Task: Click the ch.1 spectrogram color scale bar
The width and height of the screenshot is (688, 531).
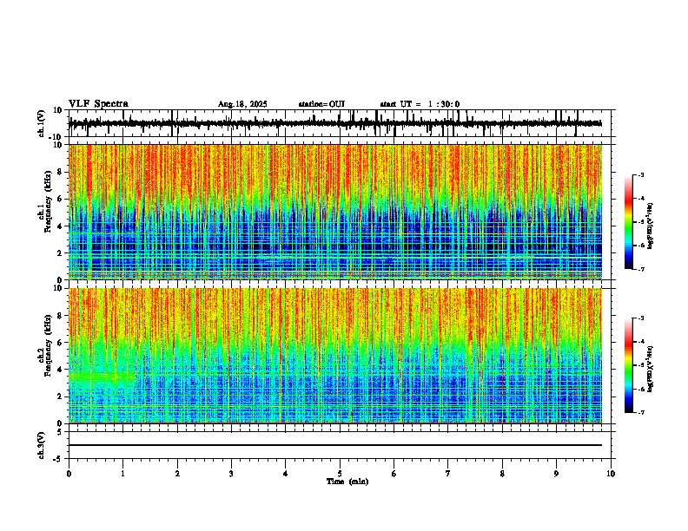Action: pos(628,222)
